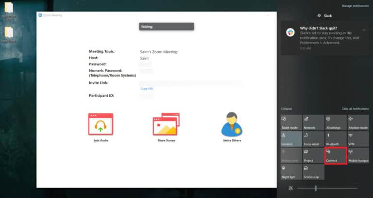Viewport: 373px width, 198px height.
Task: Open Share Screen in Zoom meeting
Action: [166, 124]
